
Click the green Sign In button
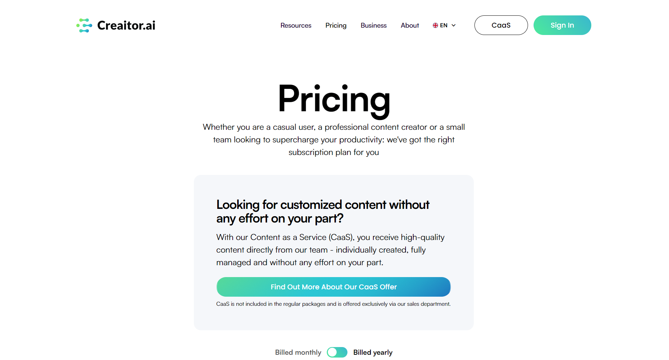tap(562, 25)
